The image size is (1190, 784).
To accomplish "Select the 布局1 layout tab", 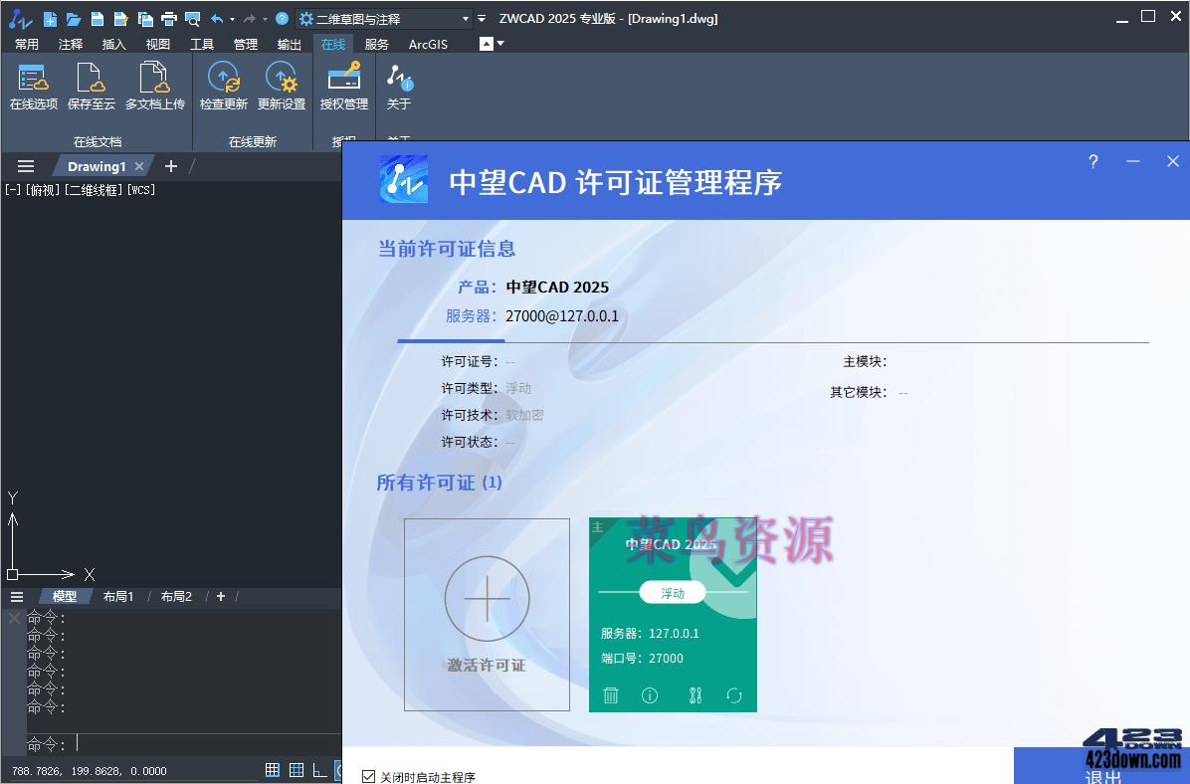I will coord(118,596).
